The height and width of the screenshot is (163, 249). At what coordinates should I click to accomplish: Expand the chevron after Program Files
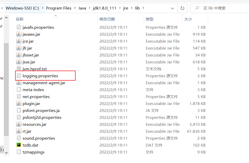point(75,8)
